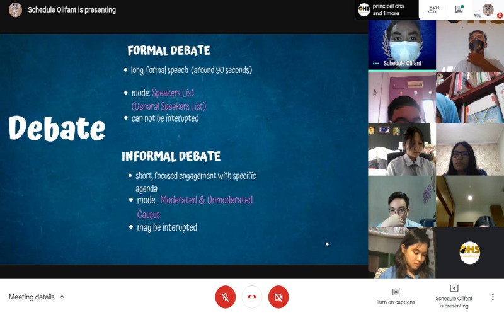This screenshot has height=315, width=504.
Task: Select the OHS logo participant tile
Action: point(470,253)
